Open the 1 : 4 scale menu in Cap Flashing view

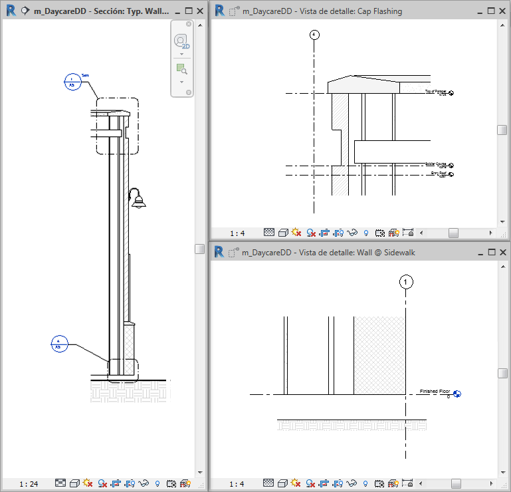237,233
